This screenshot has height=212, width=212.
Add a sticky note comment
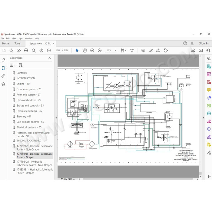click(x=143, y=51)
